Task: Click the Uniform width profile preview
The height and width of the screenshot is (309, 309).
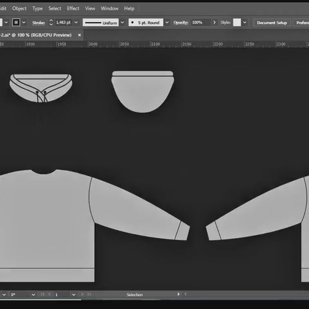Action: point(101,22)
